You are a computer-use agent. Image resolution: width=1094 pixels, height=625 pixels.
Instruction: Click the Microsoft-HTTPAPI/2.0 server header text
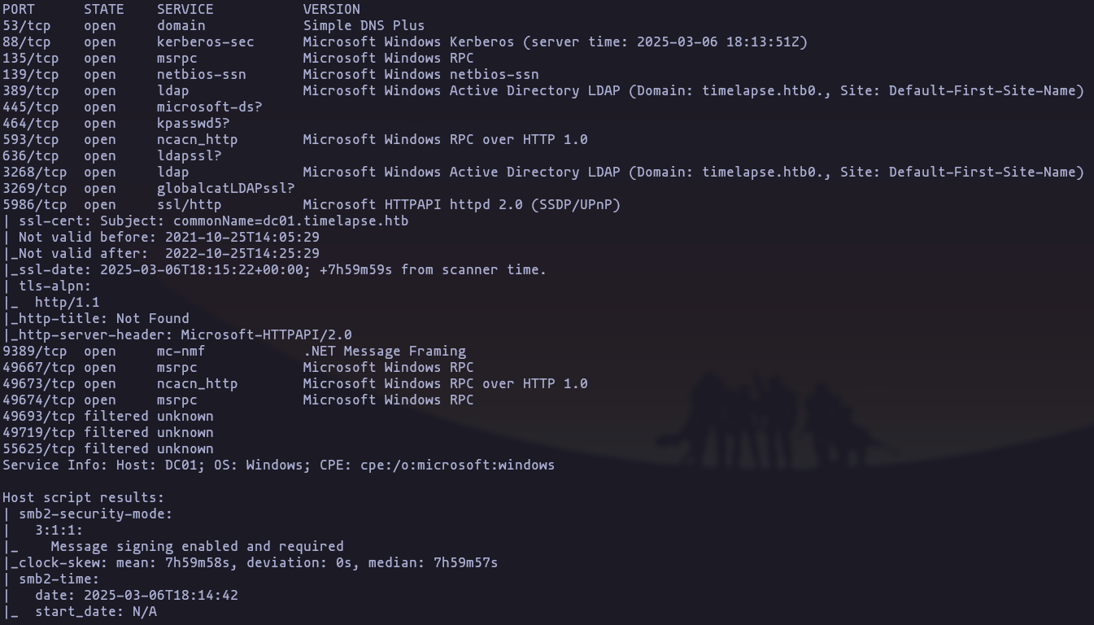pyautogui.click(x=267, y=335)
